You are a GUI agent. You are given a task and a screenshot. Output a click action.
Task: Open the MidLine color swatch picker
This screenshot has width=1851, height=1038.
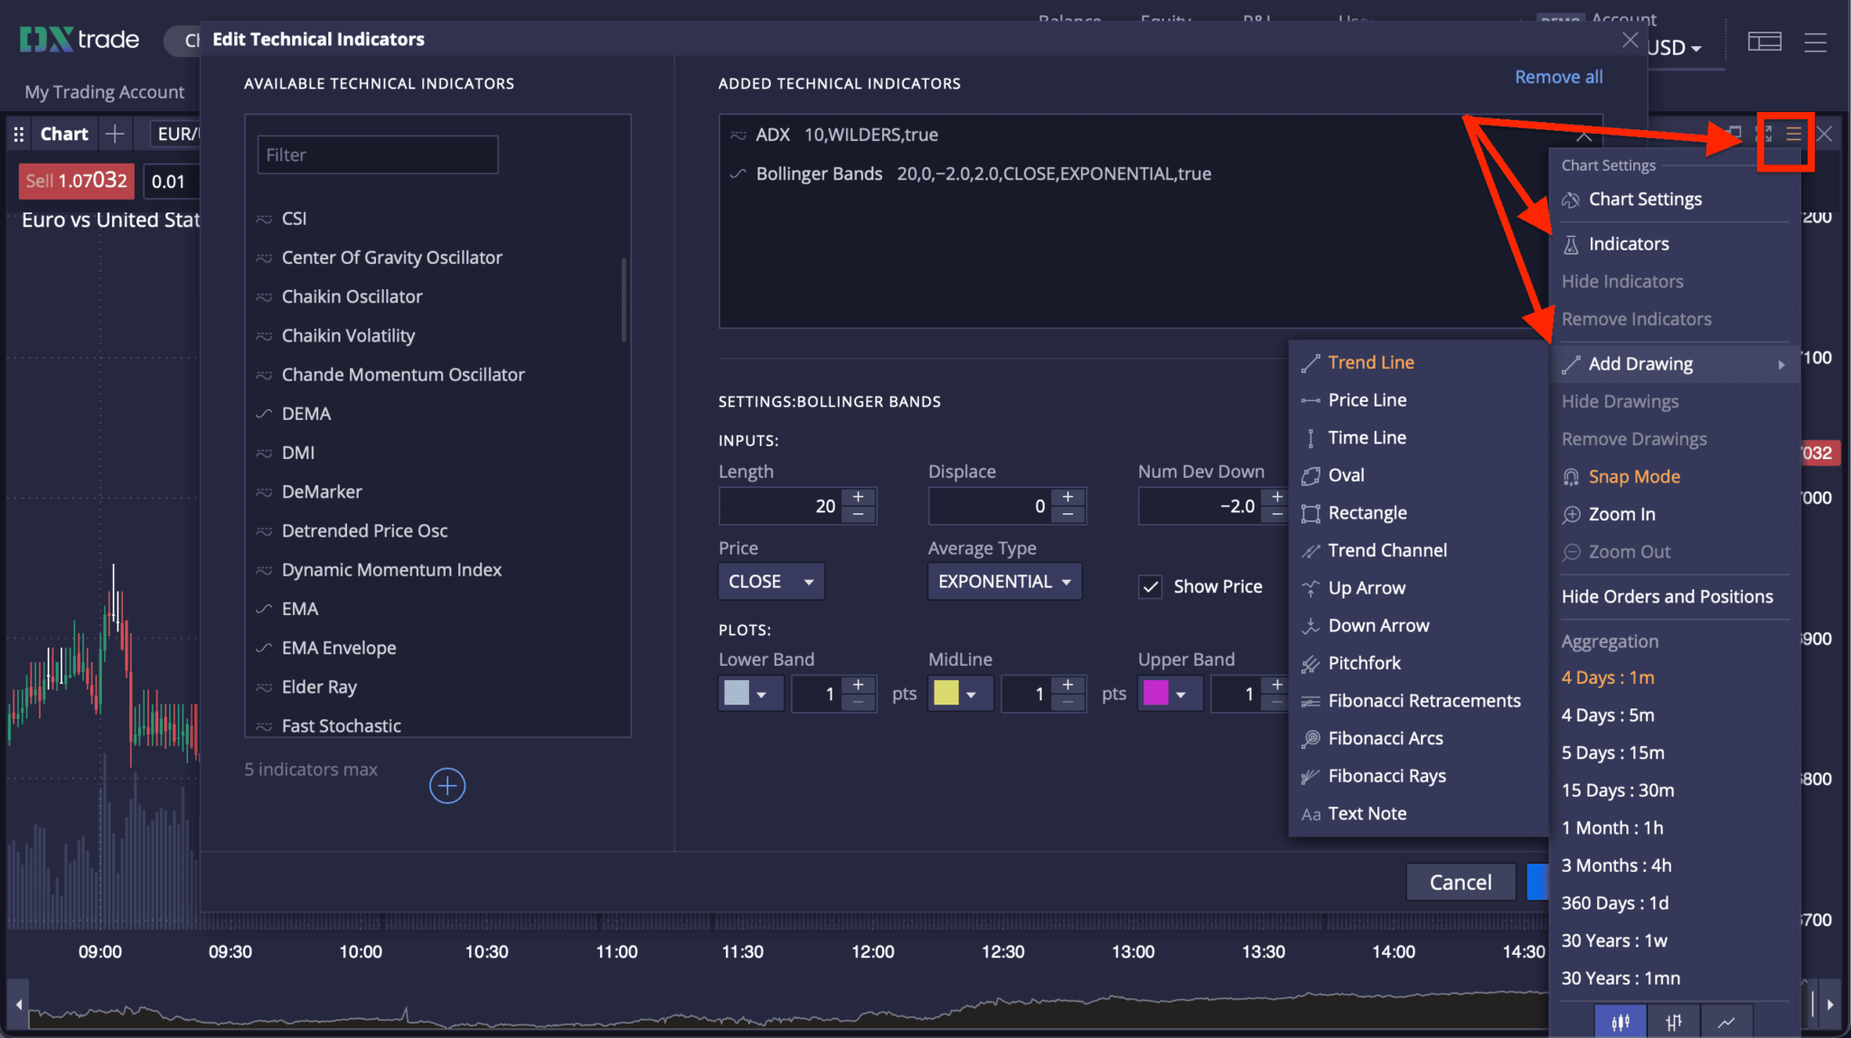pos(960,693)
